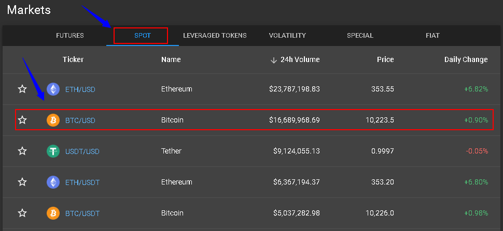Click the Ethereum coin icon for ETH/USDT
The width and height of the screenshot is (503, 231).
tap(53, 182)
